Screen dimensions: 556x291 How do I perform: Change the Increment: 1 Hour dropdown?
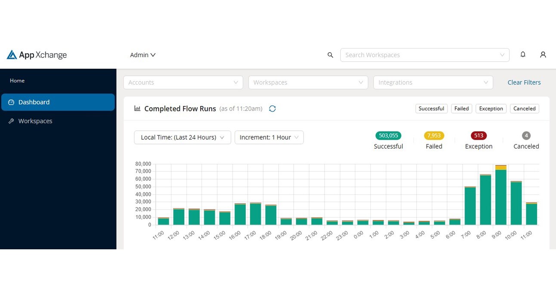click(269, 138)
